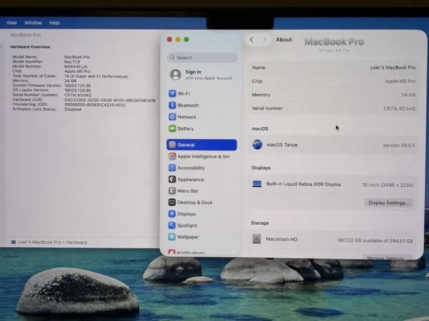The image size is (429, 321).
Task: Click Model Number value in Hardware Overview
Action: click(x=76, y=66)
